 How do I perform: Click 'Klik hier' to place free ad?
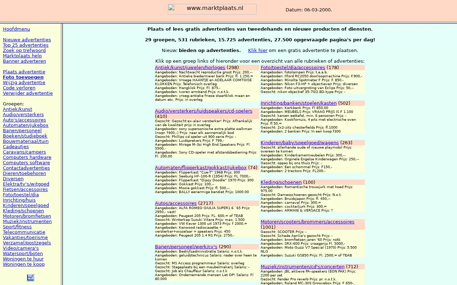pyautogui.click(x=258, y=50)
